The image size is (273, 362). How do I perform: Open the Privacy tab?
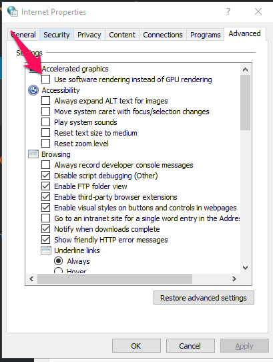pyautogui.click(x=89, y=35)
